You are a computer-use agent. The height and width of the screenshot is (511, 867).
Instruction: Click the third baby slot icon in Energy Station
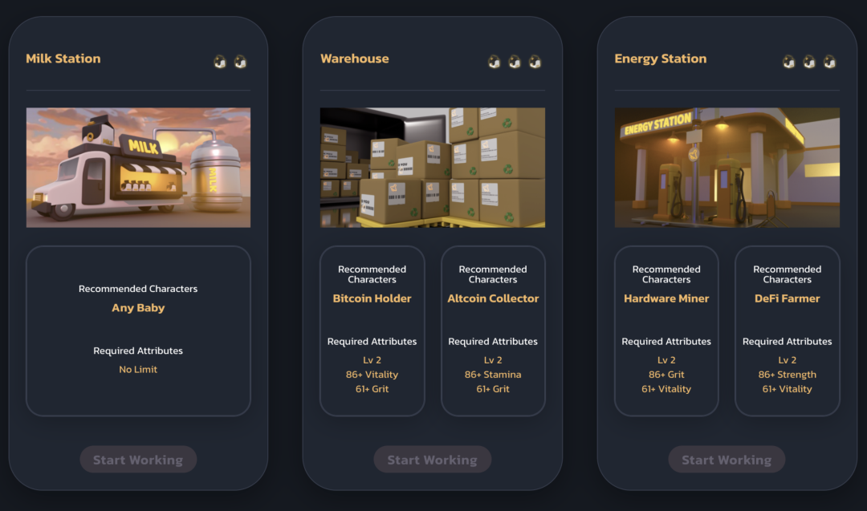(829, 62)
